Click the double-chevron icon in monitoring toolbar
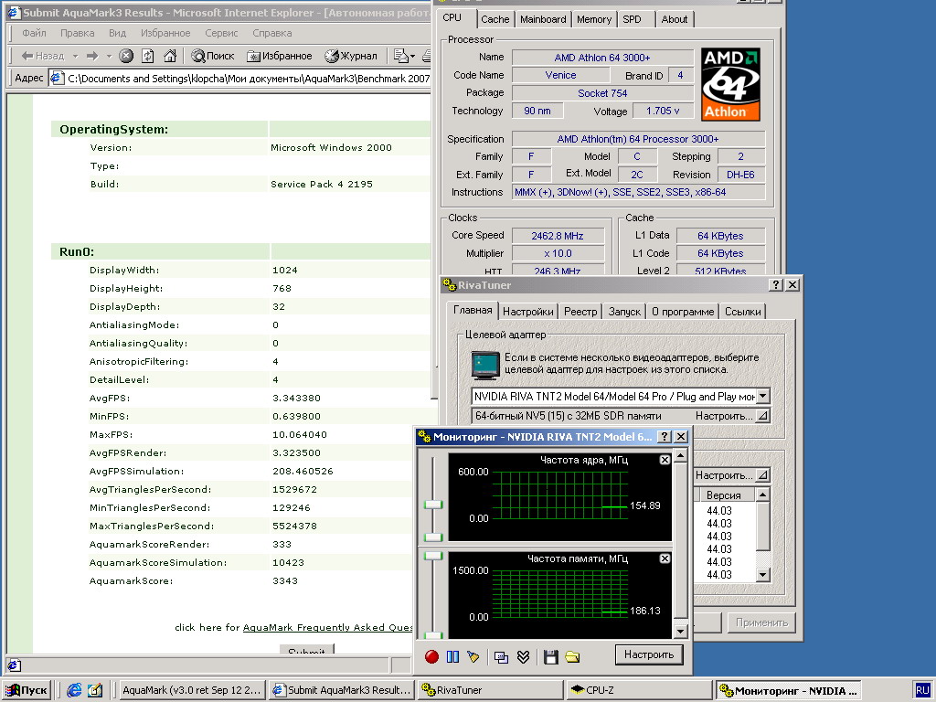Screen dimensions: 936x702 523,657
